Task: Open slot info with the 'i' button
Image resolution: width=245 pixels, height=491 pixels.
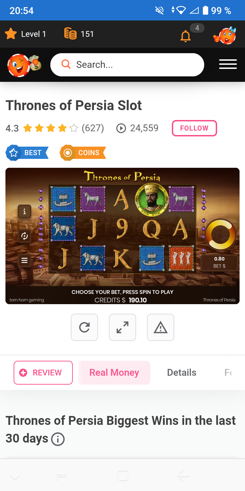Action: (x=24, y=211)
